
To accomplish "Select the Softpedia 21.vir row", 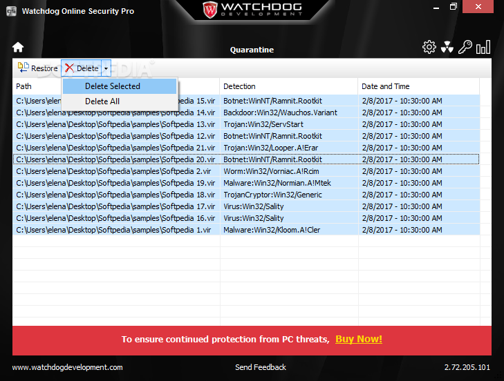I will (x=246, y=148).
